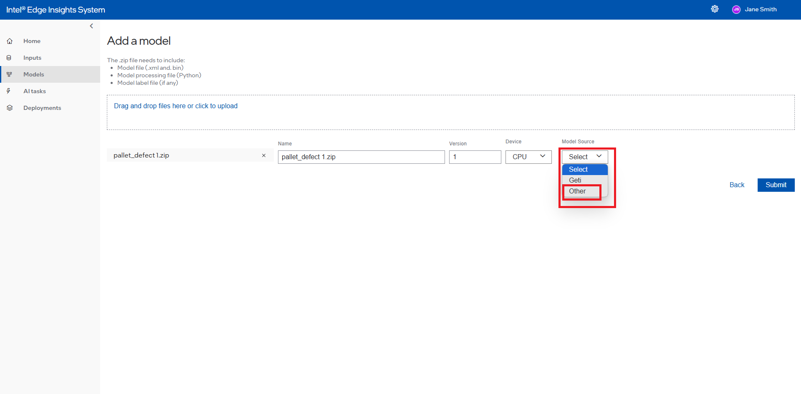Choose the highlighted Select option in list
Image resolution: width=801 pixels, height=394 pixels.
click(x=585, y=169)
